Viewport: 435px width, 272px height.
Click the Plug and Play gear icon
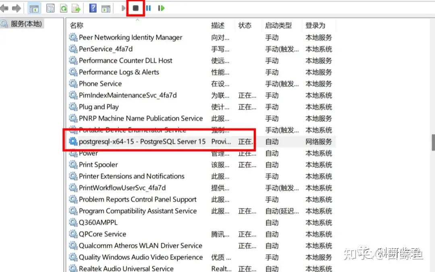(73, 107)
